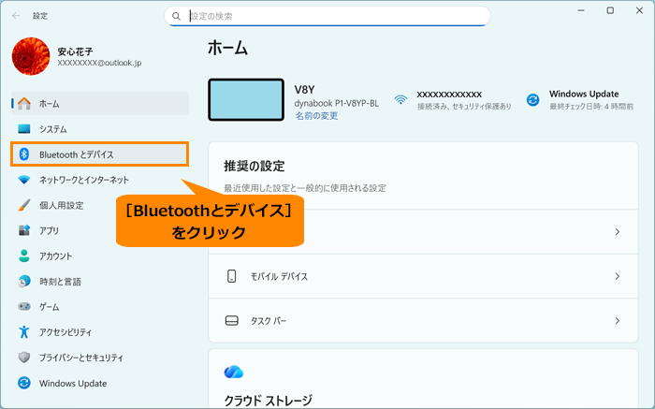Click the Privacy shield icon
This screenshot has width=655, height=409.
coord(24,358)
